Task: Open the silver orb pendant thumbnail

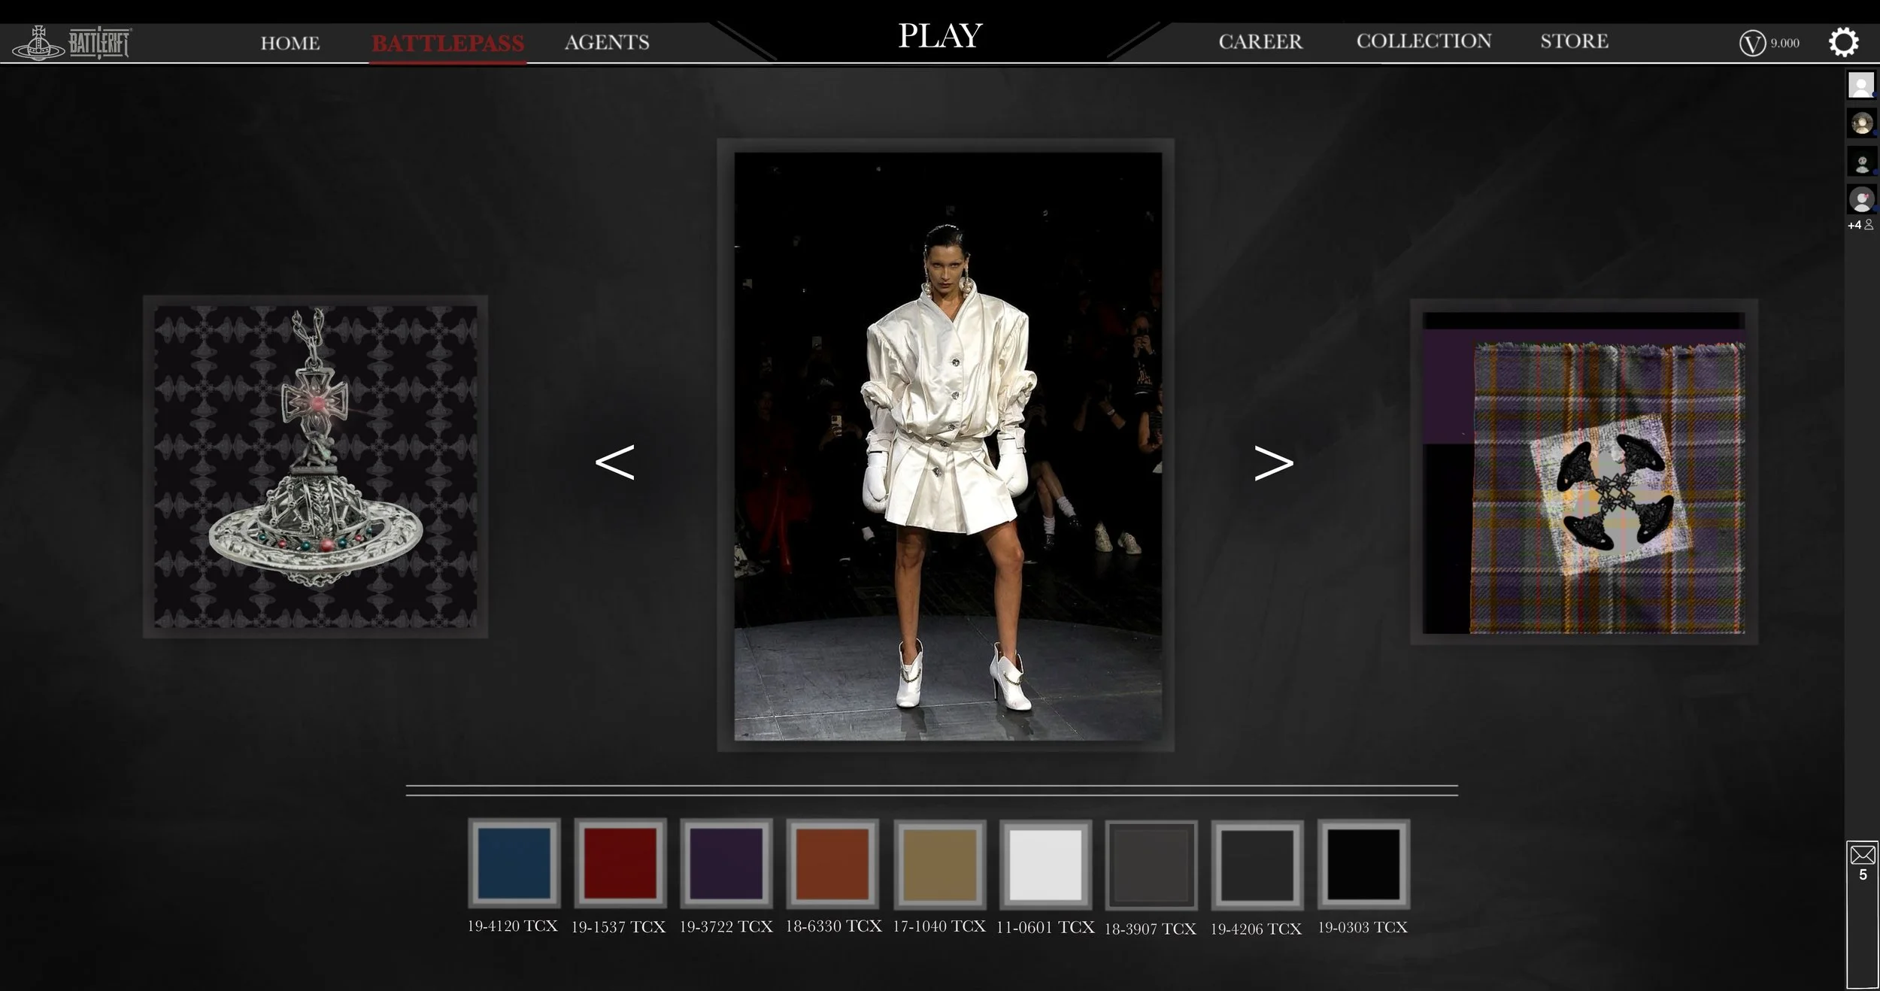Action: pos(315,466)
